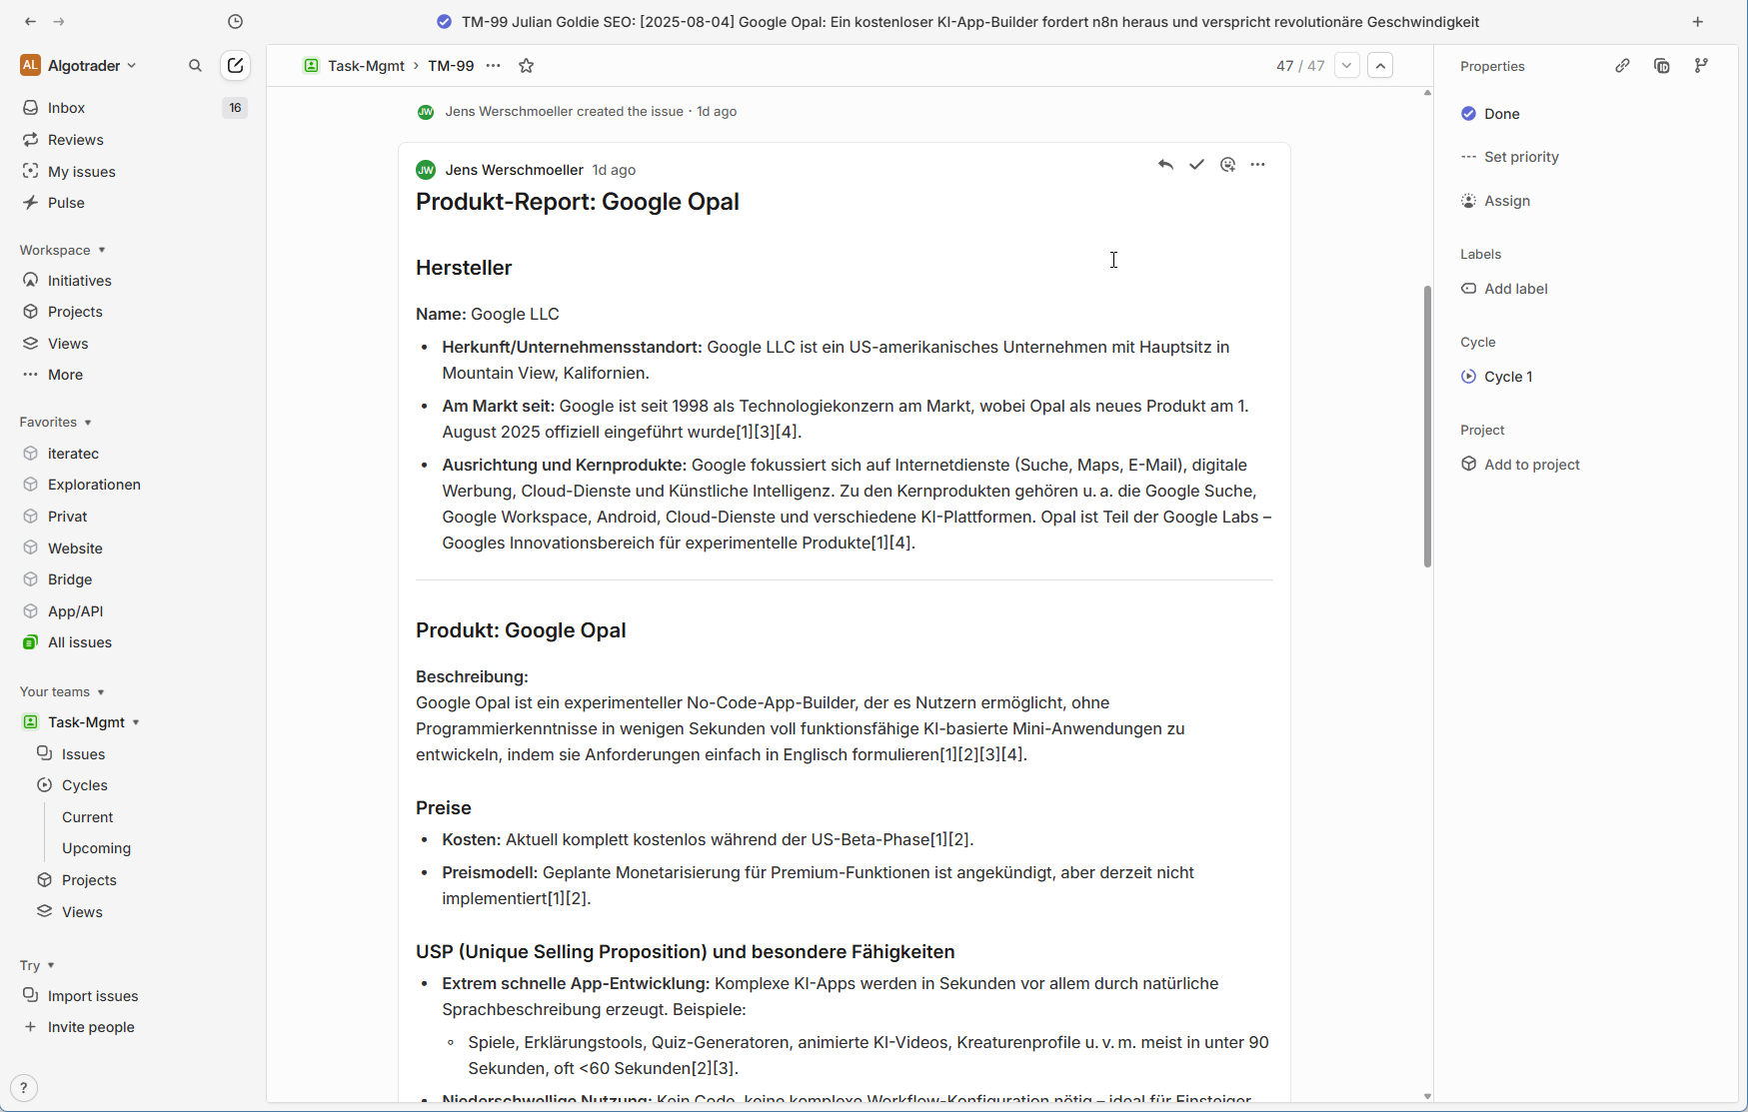Click the scrollbar up arrow
Viewport: 1748px width, 1112px height.
(x=1427, y=93)
